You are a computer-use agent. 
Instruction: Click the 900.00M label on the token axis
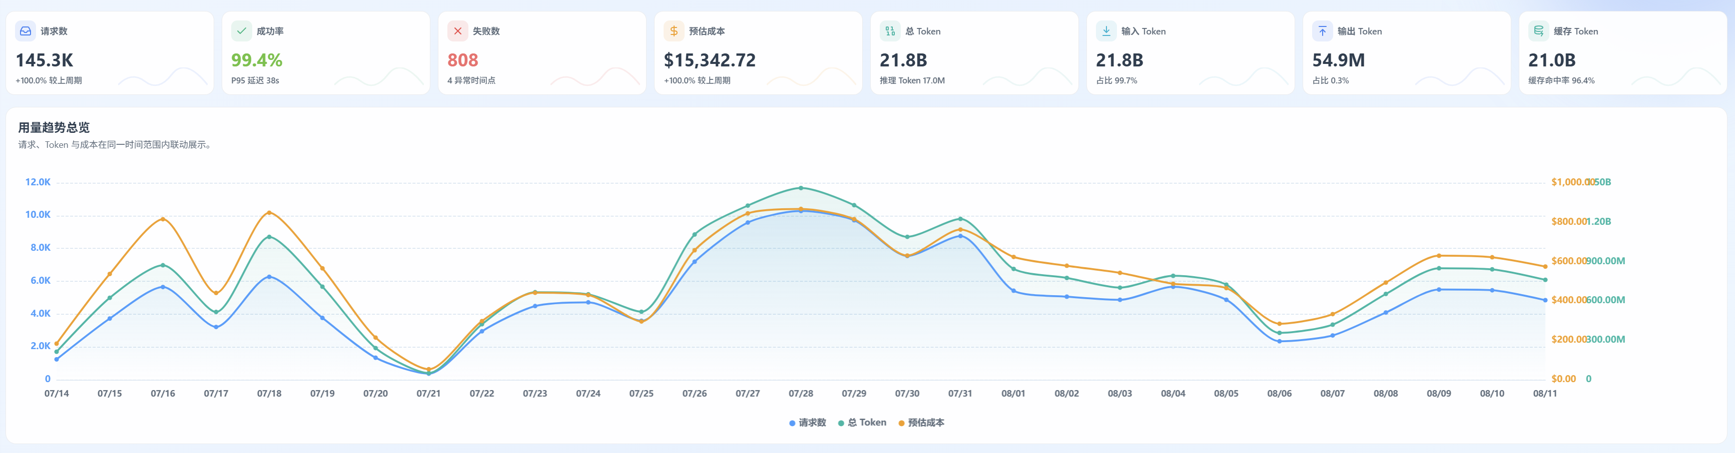[x=1606, y=261]
